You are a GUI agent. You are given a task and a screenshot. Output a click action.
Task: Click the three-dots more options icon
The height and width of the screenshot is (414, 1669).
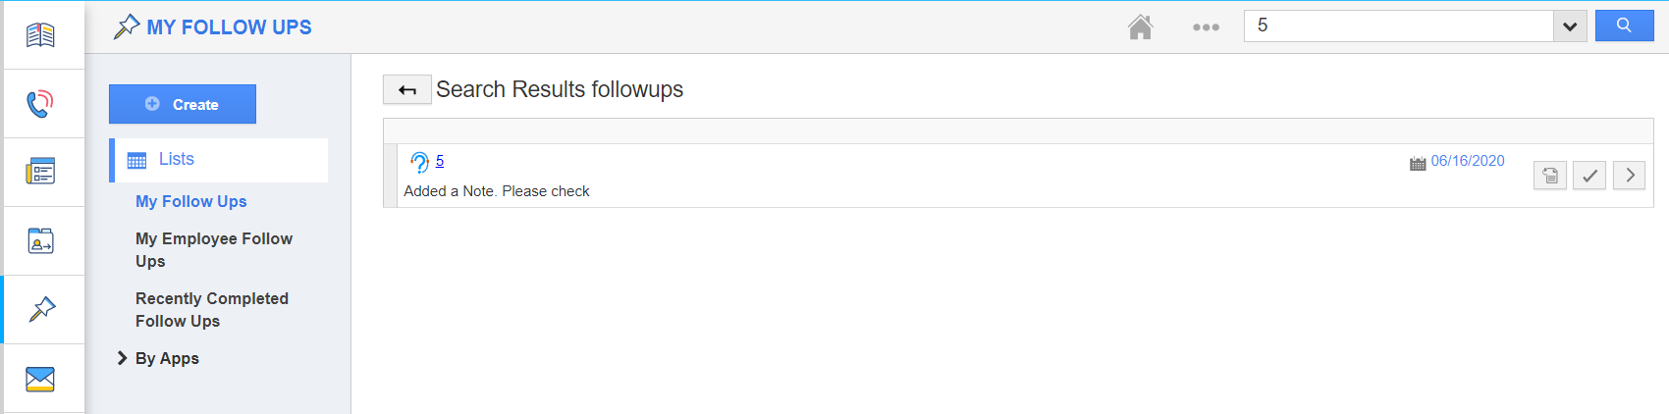(x=1206, y=27)
